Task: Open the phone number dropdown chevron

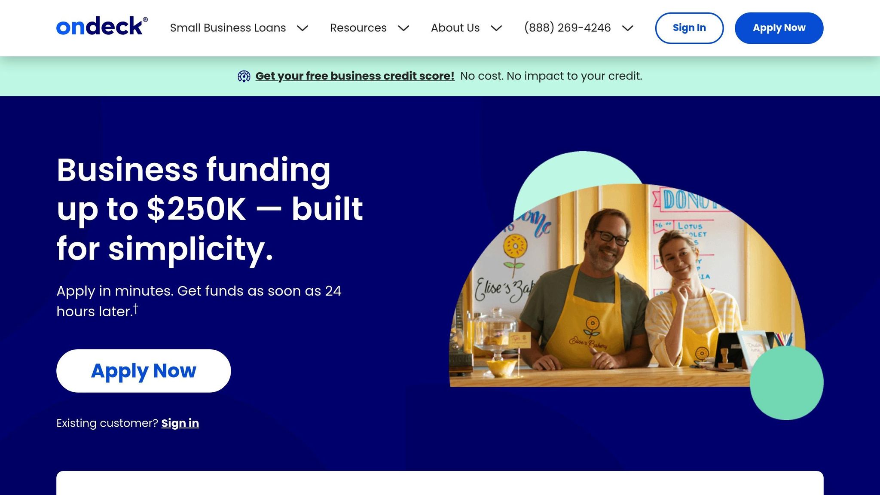Action: [x=628, y=28]
